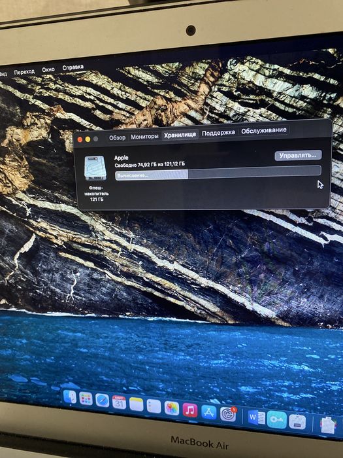Open the Word document icon in Dock
343x458 pixels.
click(256, 417)
